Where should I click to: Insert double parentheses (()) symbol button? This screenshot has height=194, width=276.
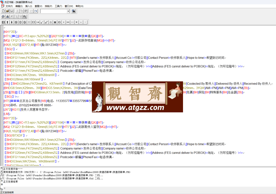(33, 22)
